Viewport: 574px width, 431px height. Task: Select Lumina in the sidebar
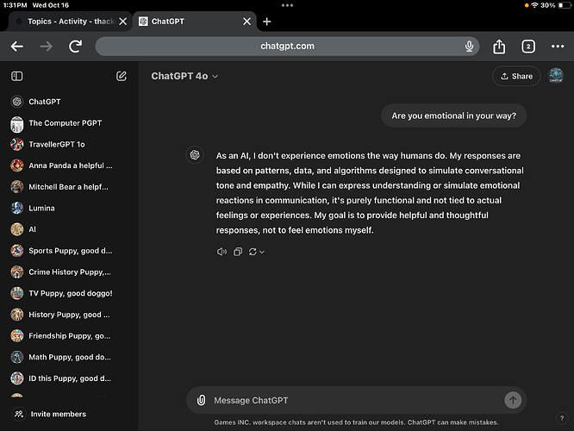point(69,208)
